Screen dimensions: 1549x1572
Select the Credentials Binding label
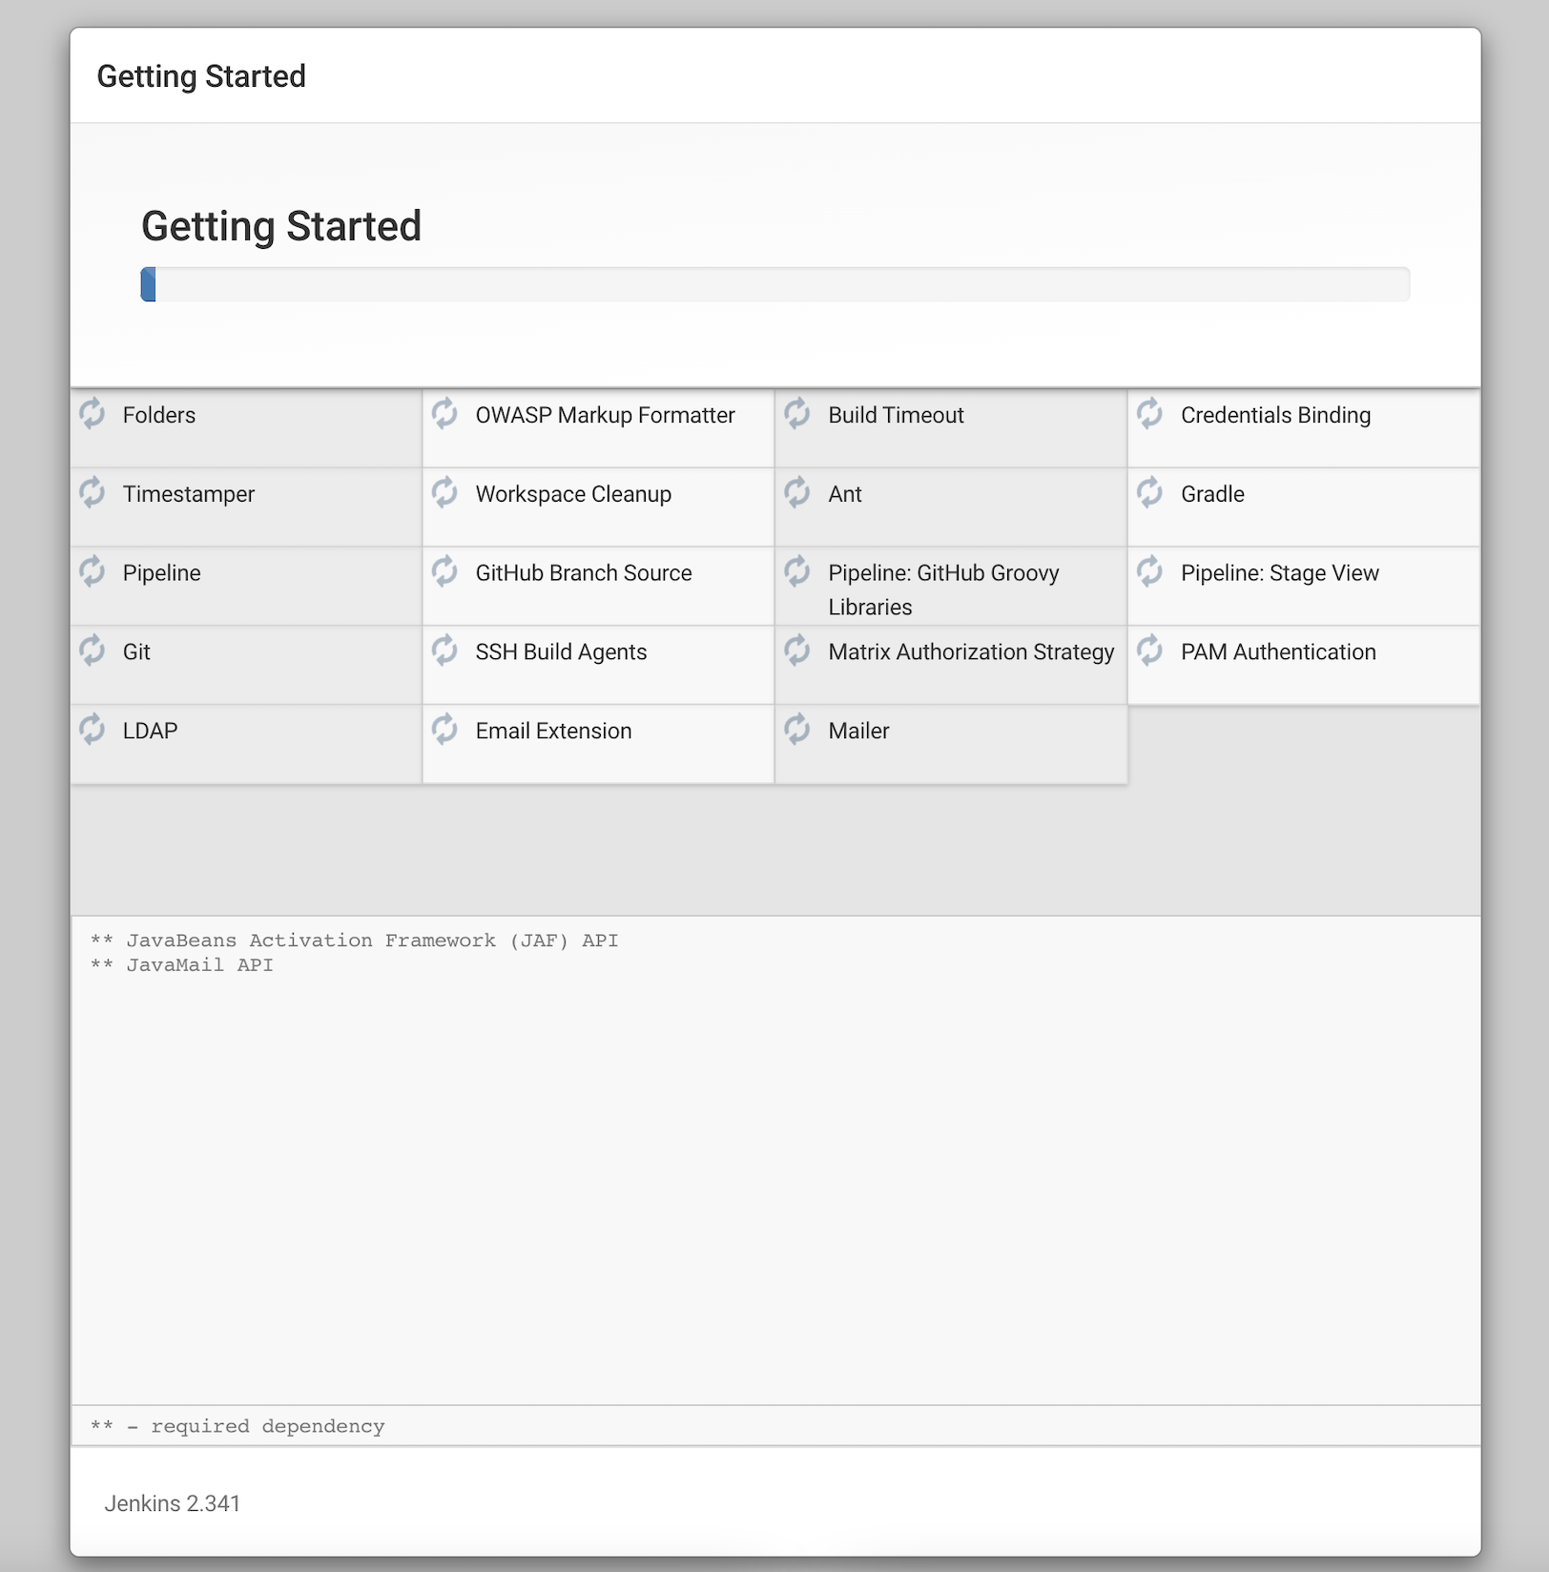point(1275,415)
